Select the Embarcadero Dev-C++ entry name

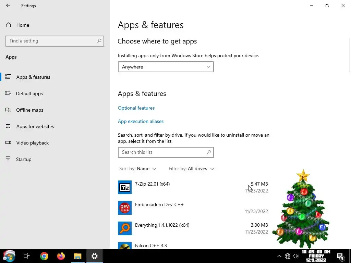(159, 204)
